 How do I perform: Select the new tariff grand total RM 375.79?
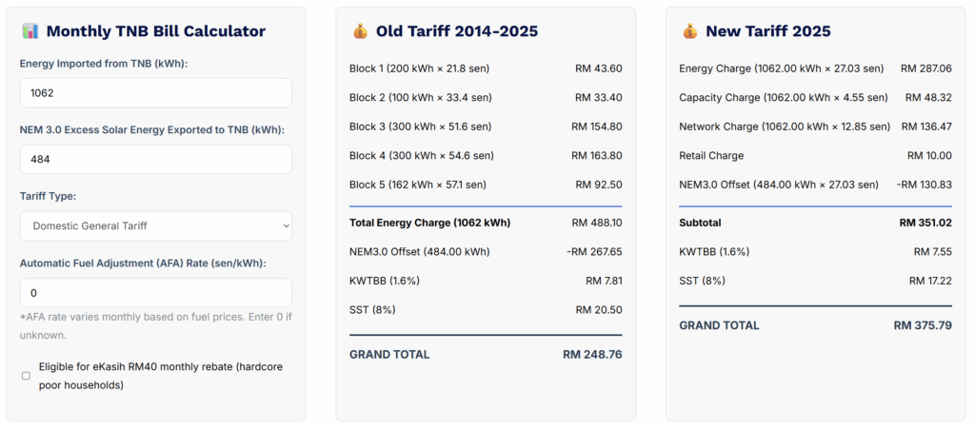pyautogui.click(x=923, y=325)
